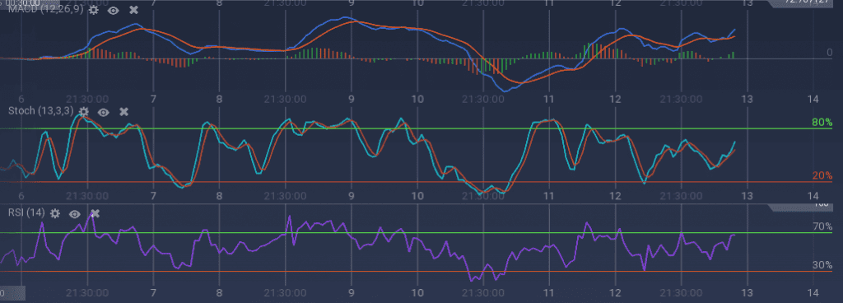Toggle Stoch indicator visibility eye
Viewport: 843px width, 303px height.
pyautogui.click(x=103, y=112)
